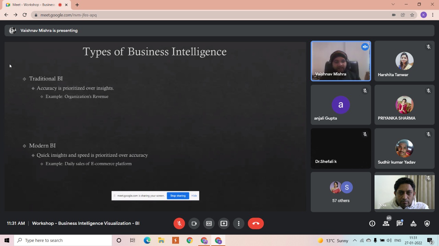Open a new browser tab
The height and width of the screenshot is (246, 439).
click(77, 5)
